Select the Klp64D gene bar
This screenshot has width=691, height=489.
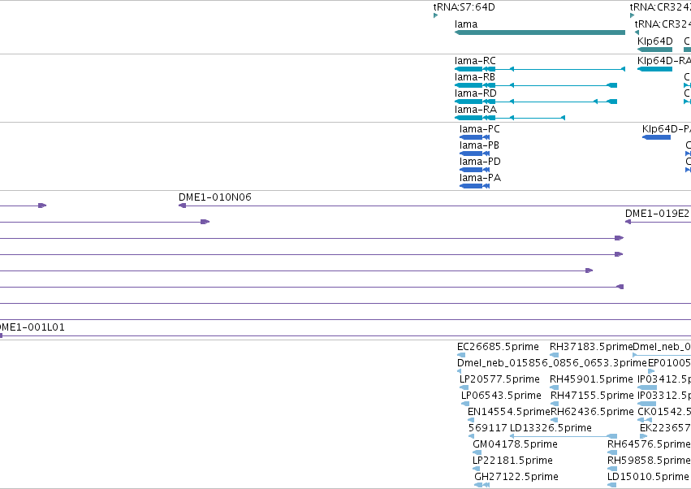(x=654, y=50)
